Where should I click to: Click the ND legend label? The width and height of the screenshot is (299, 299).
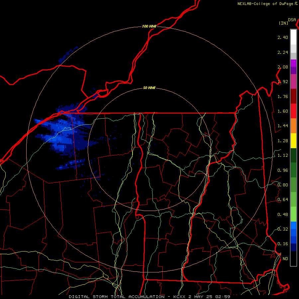click(285, 259)
